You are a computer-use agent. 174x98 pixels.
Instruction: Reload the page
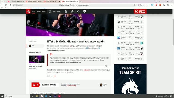pos(10,5)
